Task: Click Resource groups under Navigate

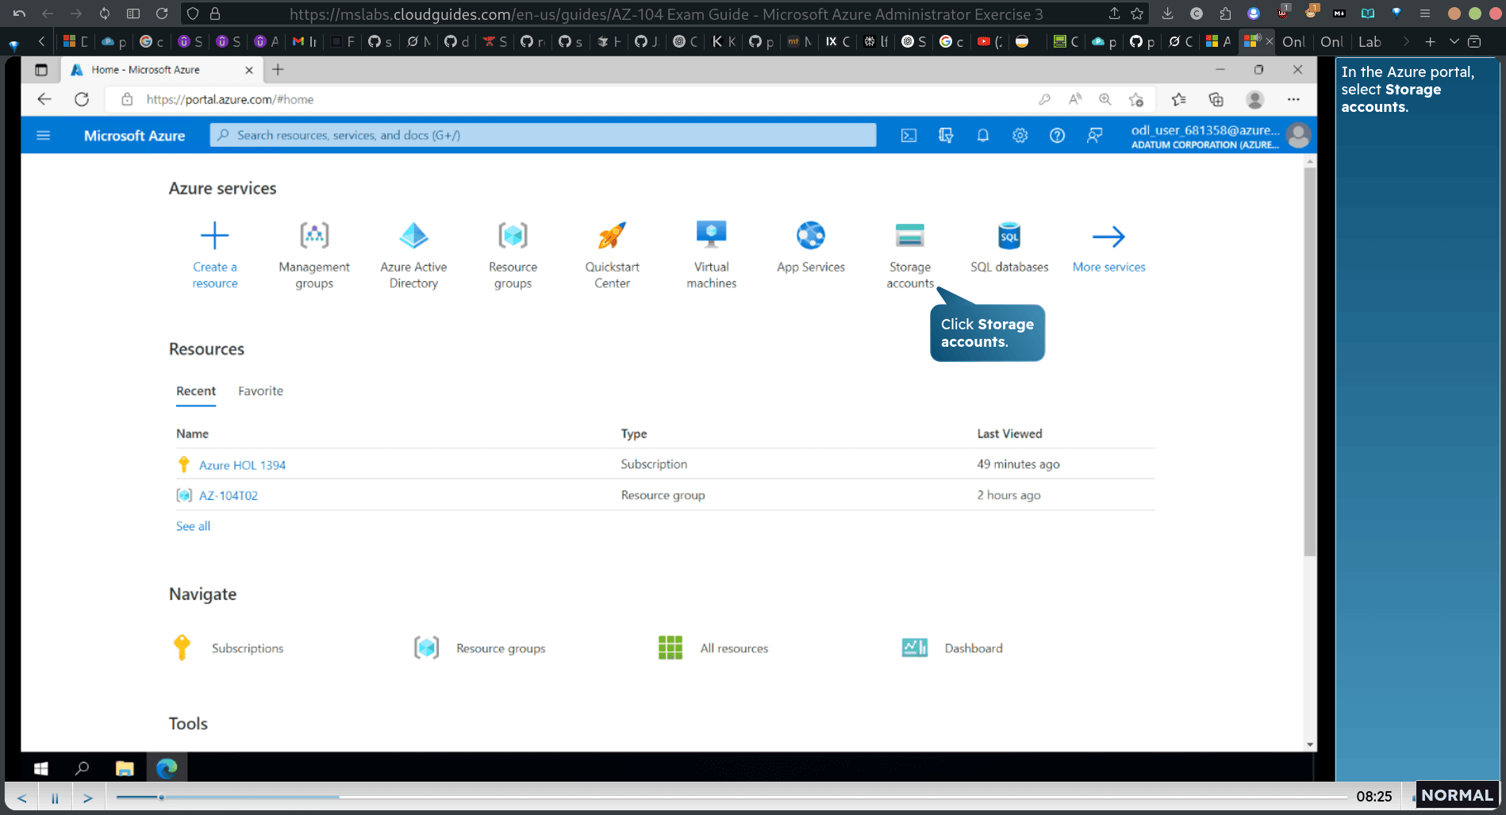Action: (x=501, y=648)
